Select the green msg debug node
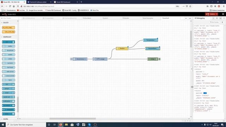The image size is (226, 127). 153,59
